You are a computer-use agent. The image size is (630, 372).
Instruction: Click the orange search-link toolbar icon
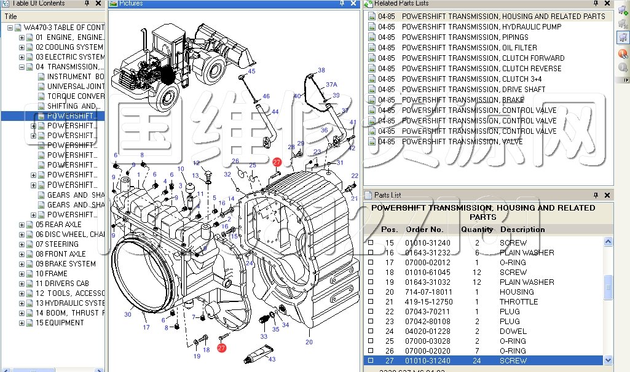(x=623, y=53)
